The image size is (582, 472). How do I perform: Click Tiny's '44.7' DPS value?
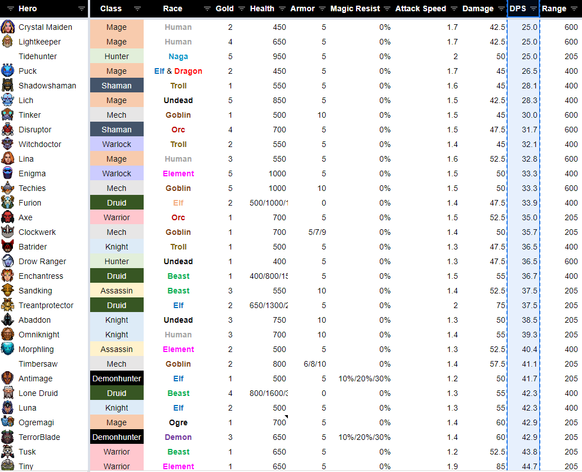(x=529, y=466)
